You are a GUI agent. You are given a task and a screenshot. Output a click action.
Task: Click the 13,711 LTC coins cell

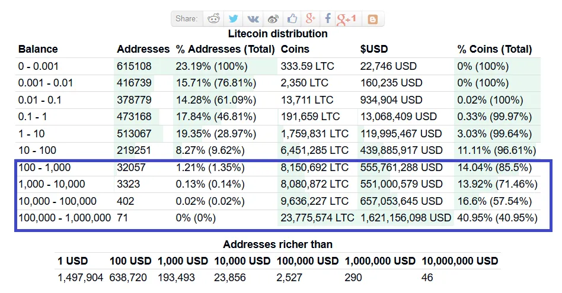click(307, 100)
